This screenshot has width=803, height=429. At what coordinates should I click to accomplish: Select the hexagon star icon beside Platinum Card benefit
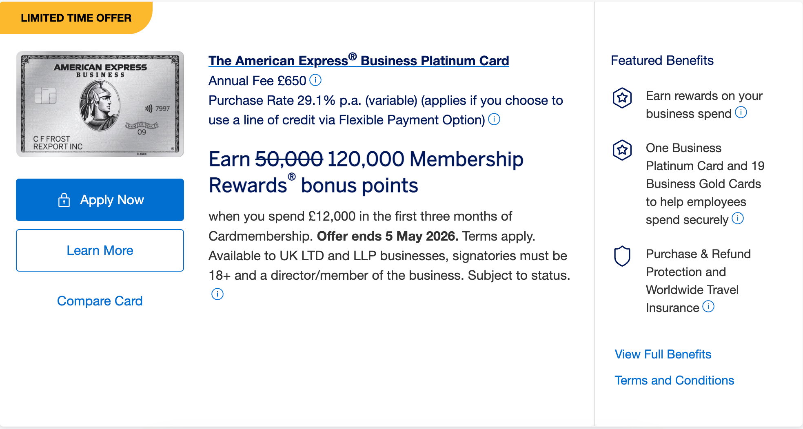pos(622,150)
